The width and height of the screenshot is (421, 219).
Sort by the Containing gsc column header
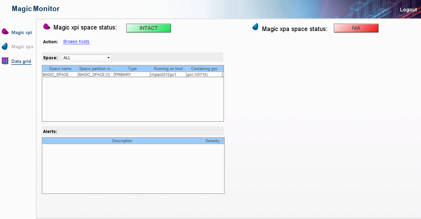204,68
